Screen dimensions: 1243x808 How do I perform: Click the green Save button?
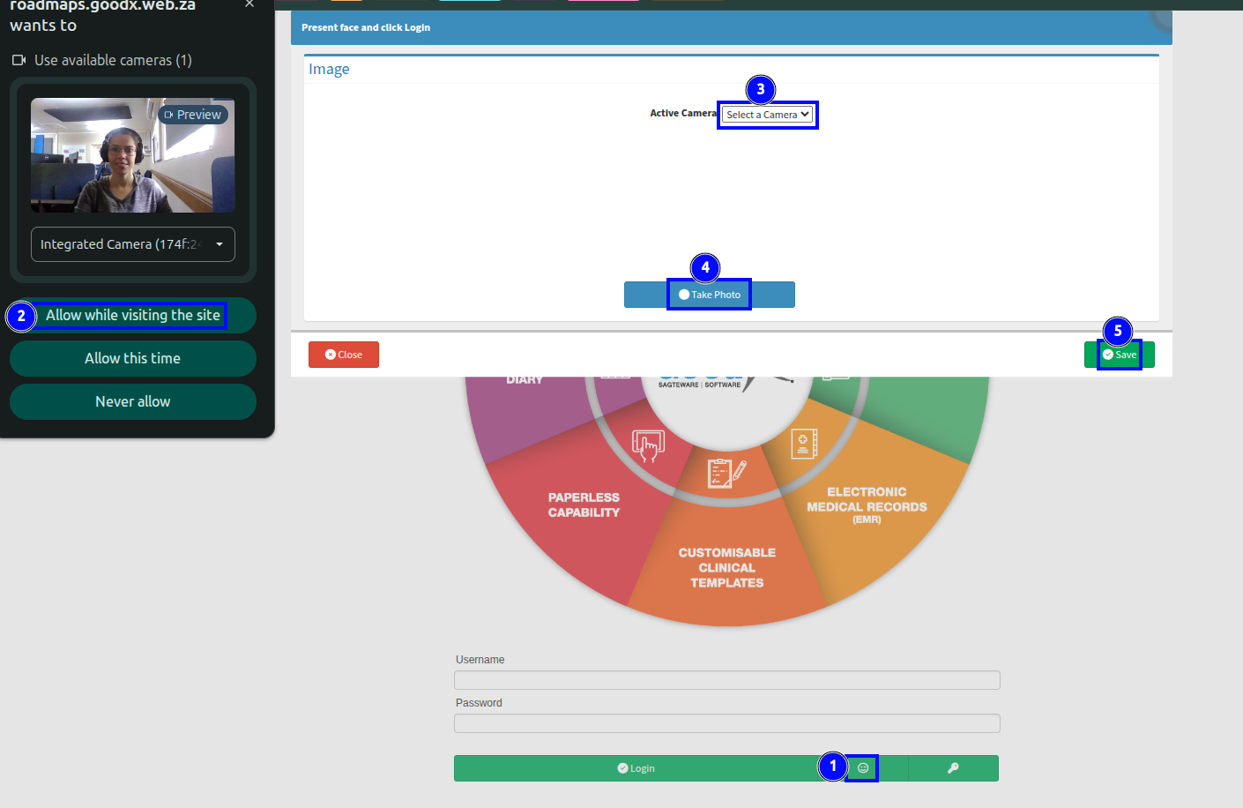point(1120,355)
